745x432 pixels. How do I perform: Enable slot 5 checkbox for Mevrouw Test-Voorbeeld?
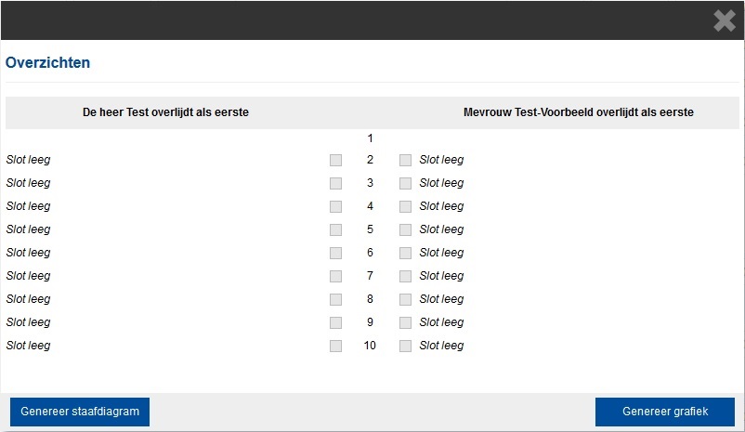click(405, 230)
